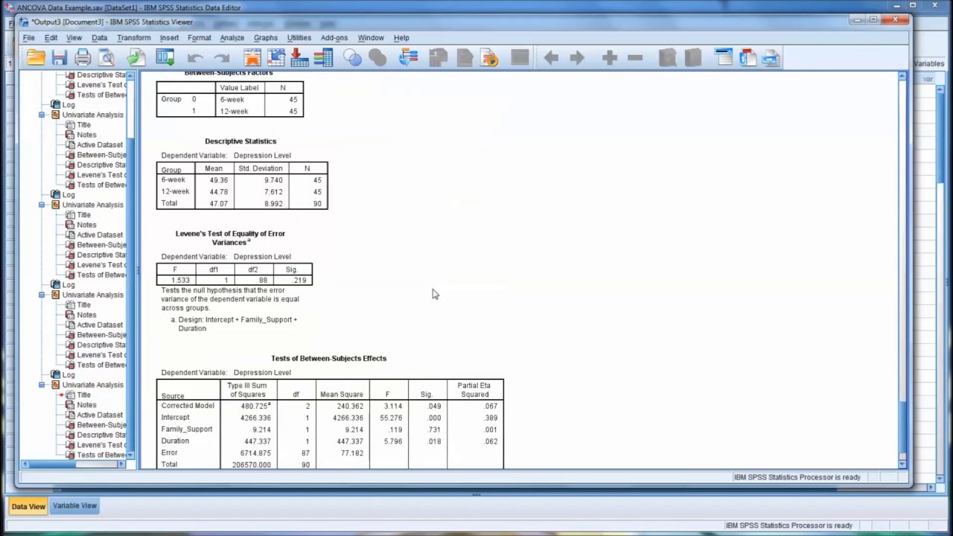Click the Insert Title toolbar icon
The image size is (953, 536).
coord(748,58)
